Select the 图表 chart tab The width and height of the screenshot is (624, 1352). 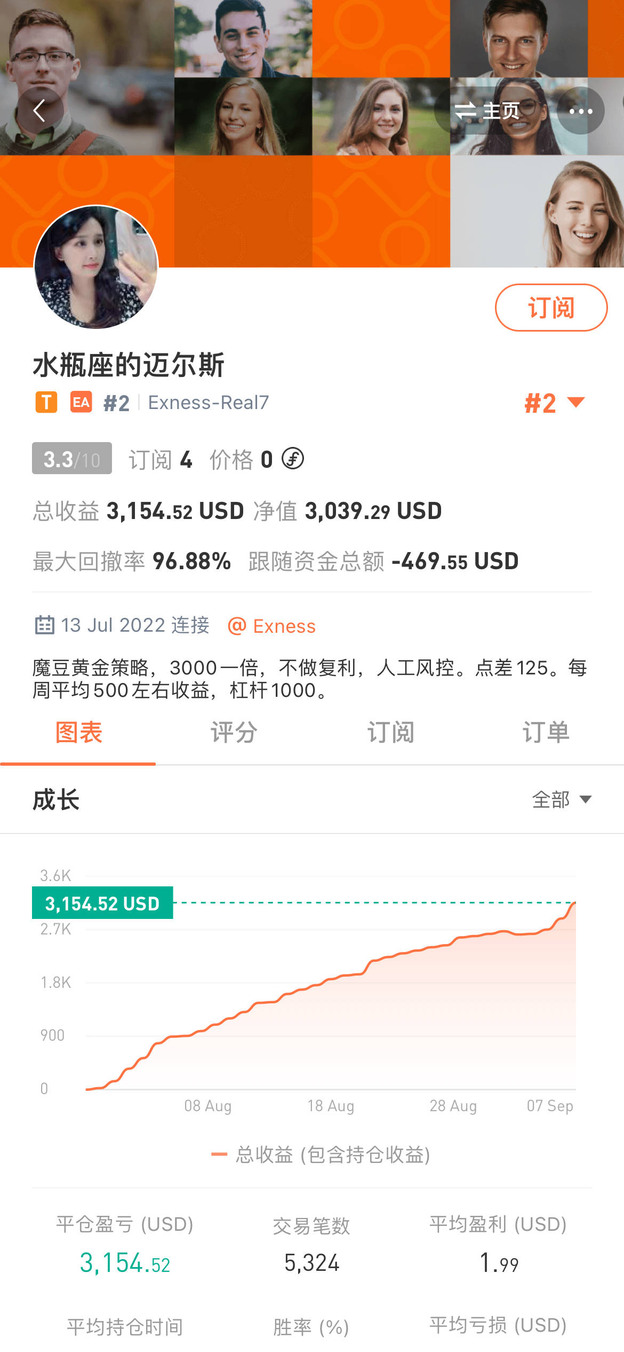(x=78, y=732)
